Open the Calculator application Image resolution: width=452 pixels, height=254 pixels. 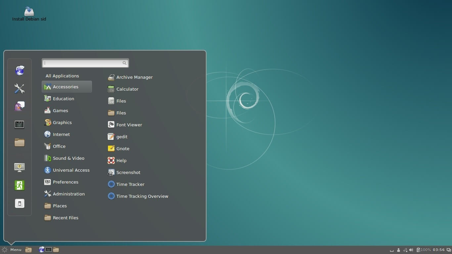[127, 89]
